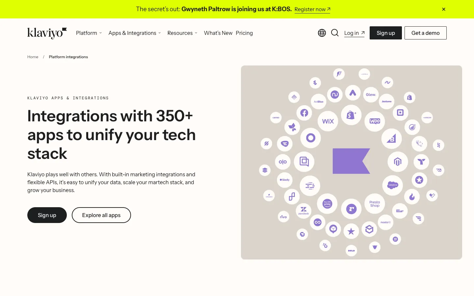Click the header Sign up button
This screenshot has width=474, height=296.
[386, 33]
